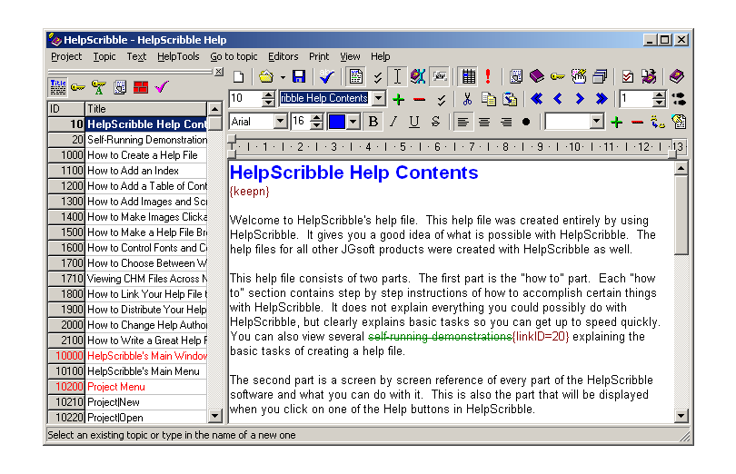
Task: Click the black footprints icon
Action: (679, 99)
